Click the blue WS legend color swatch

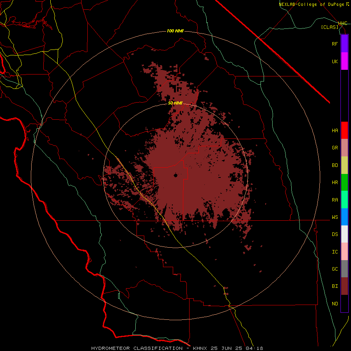[344, 217]
